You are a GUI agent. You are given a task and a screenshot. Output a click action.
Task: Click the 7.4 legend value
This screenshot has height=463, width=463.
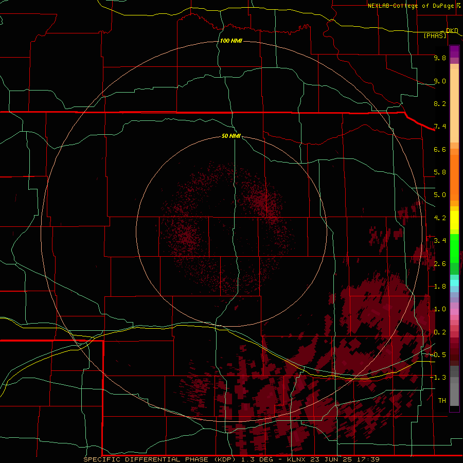tap(440, 127)
